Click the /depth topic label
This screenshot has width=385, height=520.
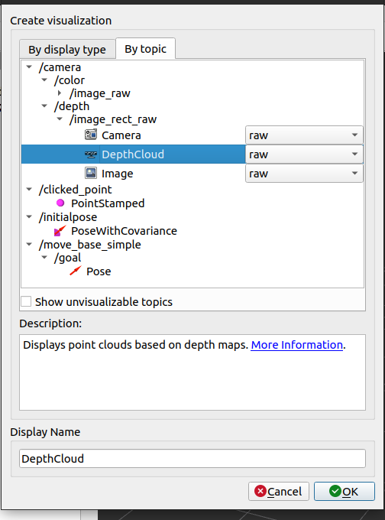pyautogui.click(x=72, y=106)
